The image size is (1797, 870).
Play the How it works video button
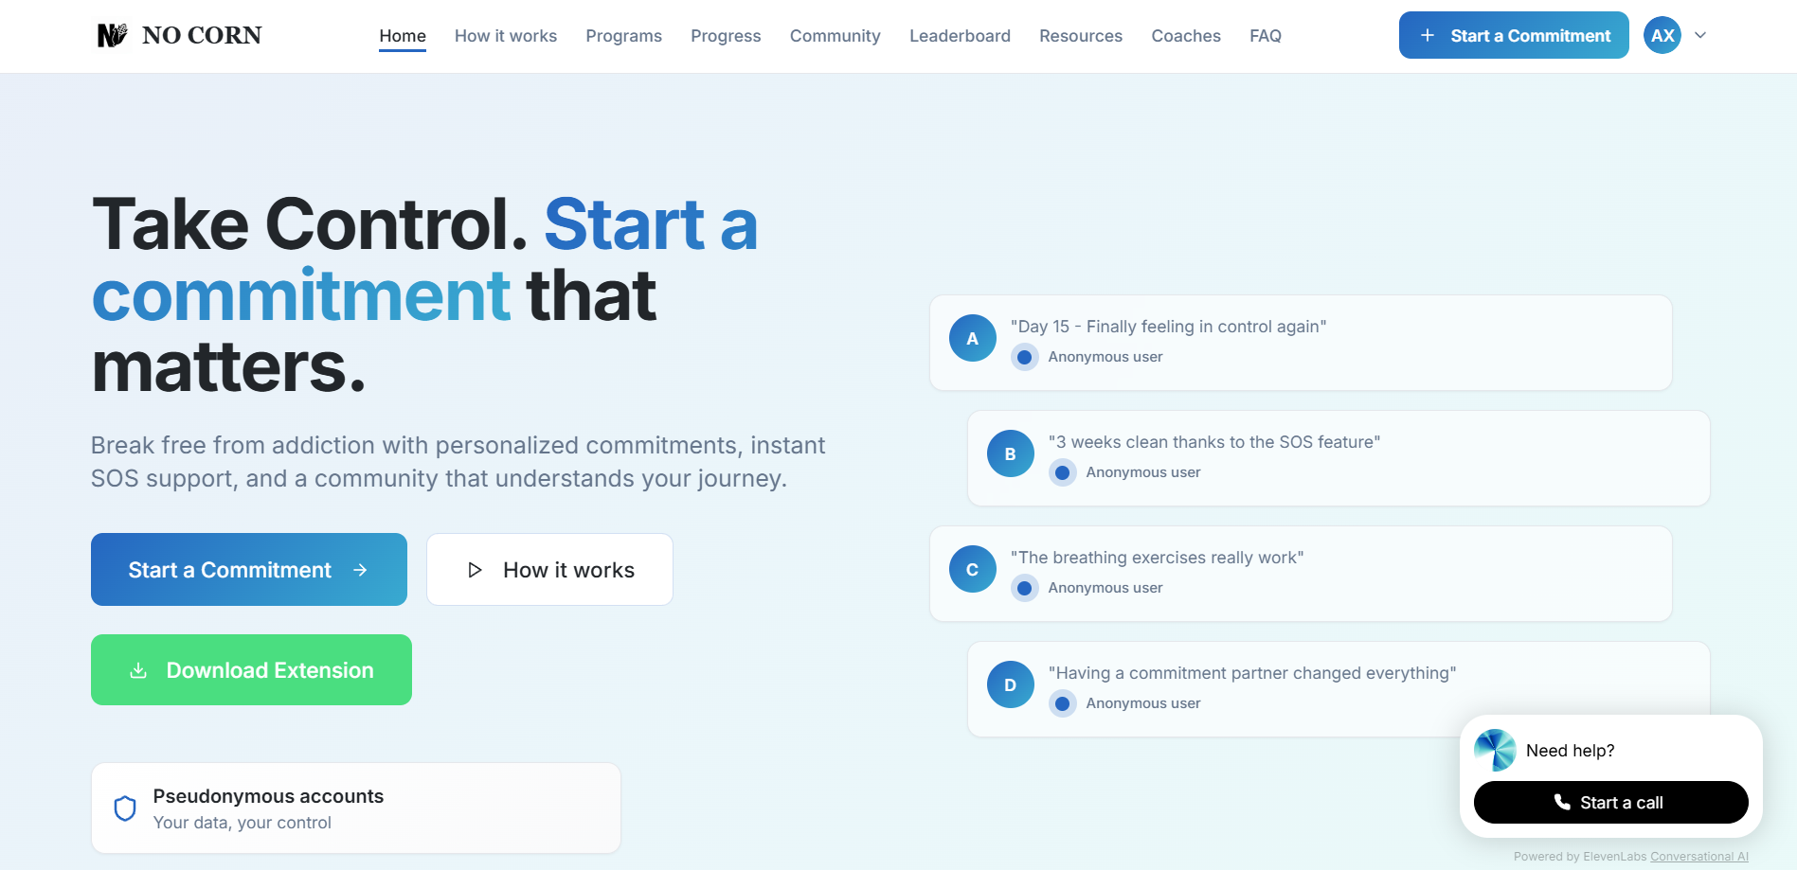tap(549, 570)
